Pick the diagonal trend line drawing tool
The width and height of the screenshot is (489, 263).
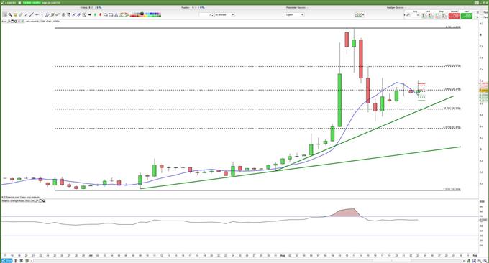(32, 14)
